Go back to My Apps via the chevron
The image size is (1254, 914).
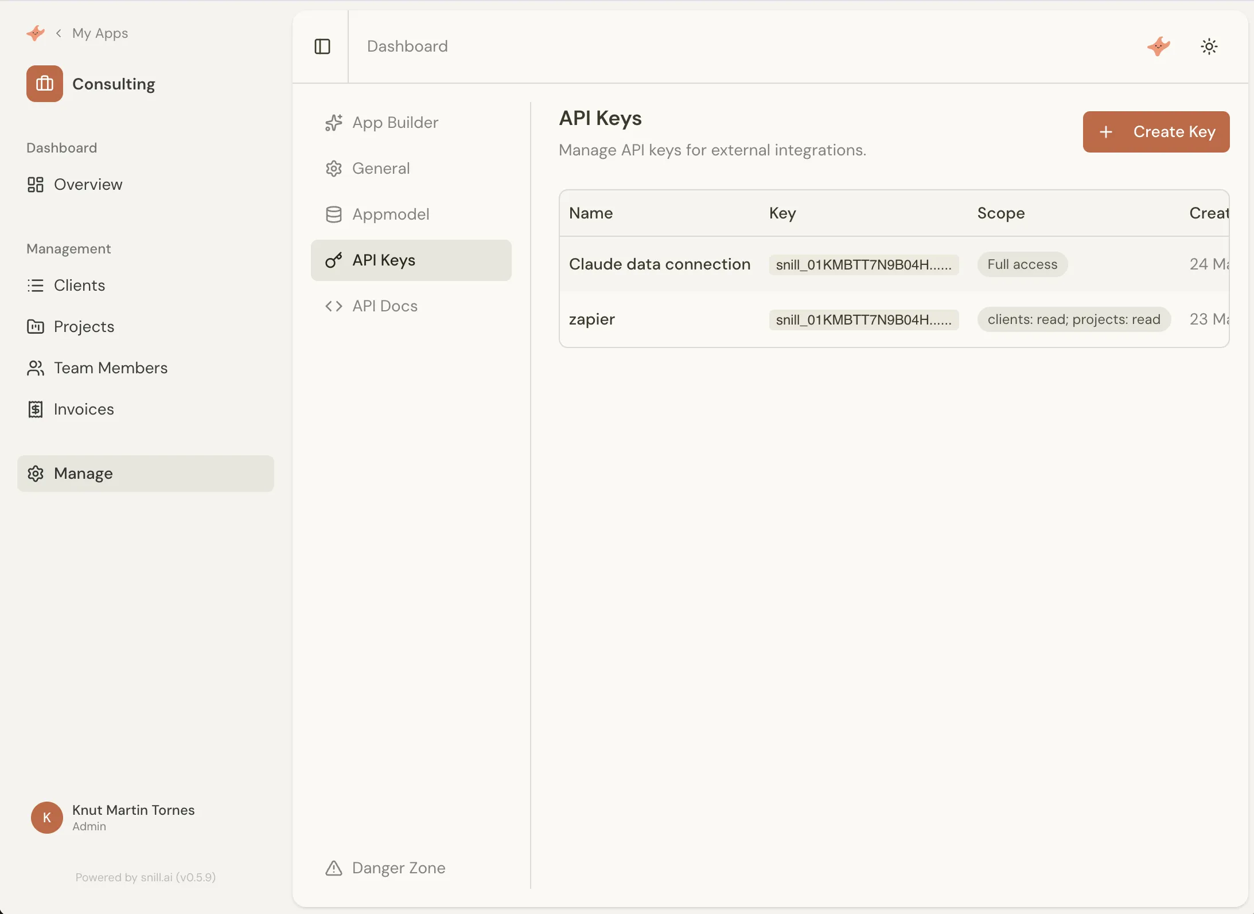59,33
